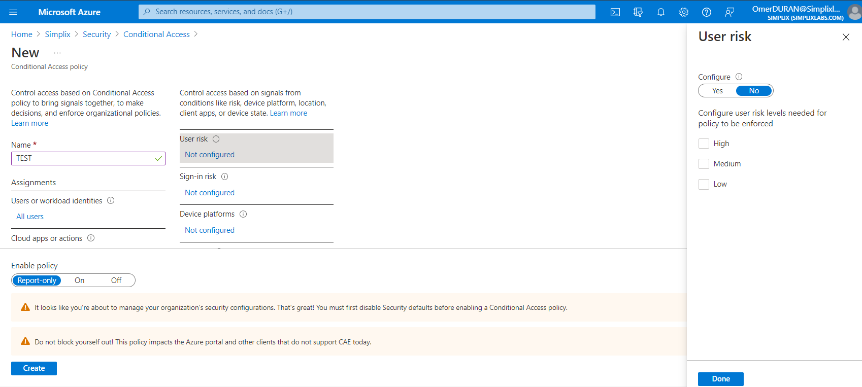Click the policy Name input field
The width and height of the screenshot is (862, 387).
click(88, 158)
